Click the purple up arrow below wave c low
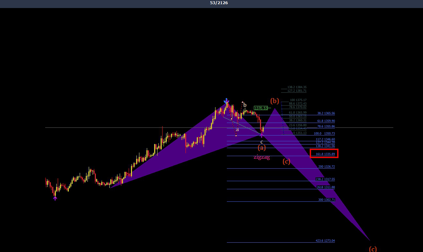The image size is (423, 252). point(262,135)
